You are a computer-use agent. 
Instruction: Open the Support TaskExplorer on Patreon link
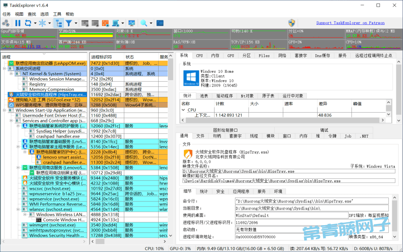click(x=350, y=23)
